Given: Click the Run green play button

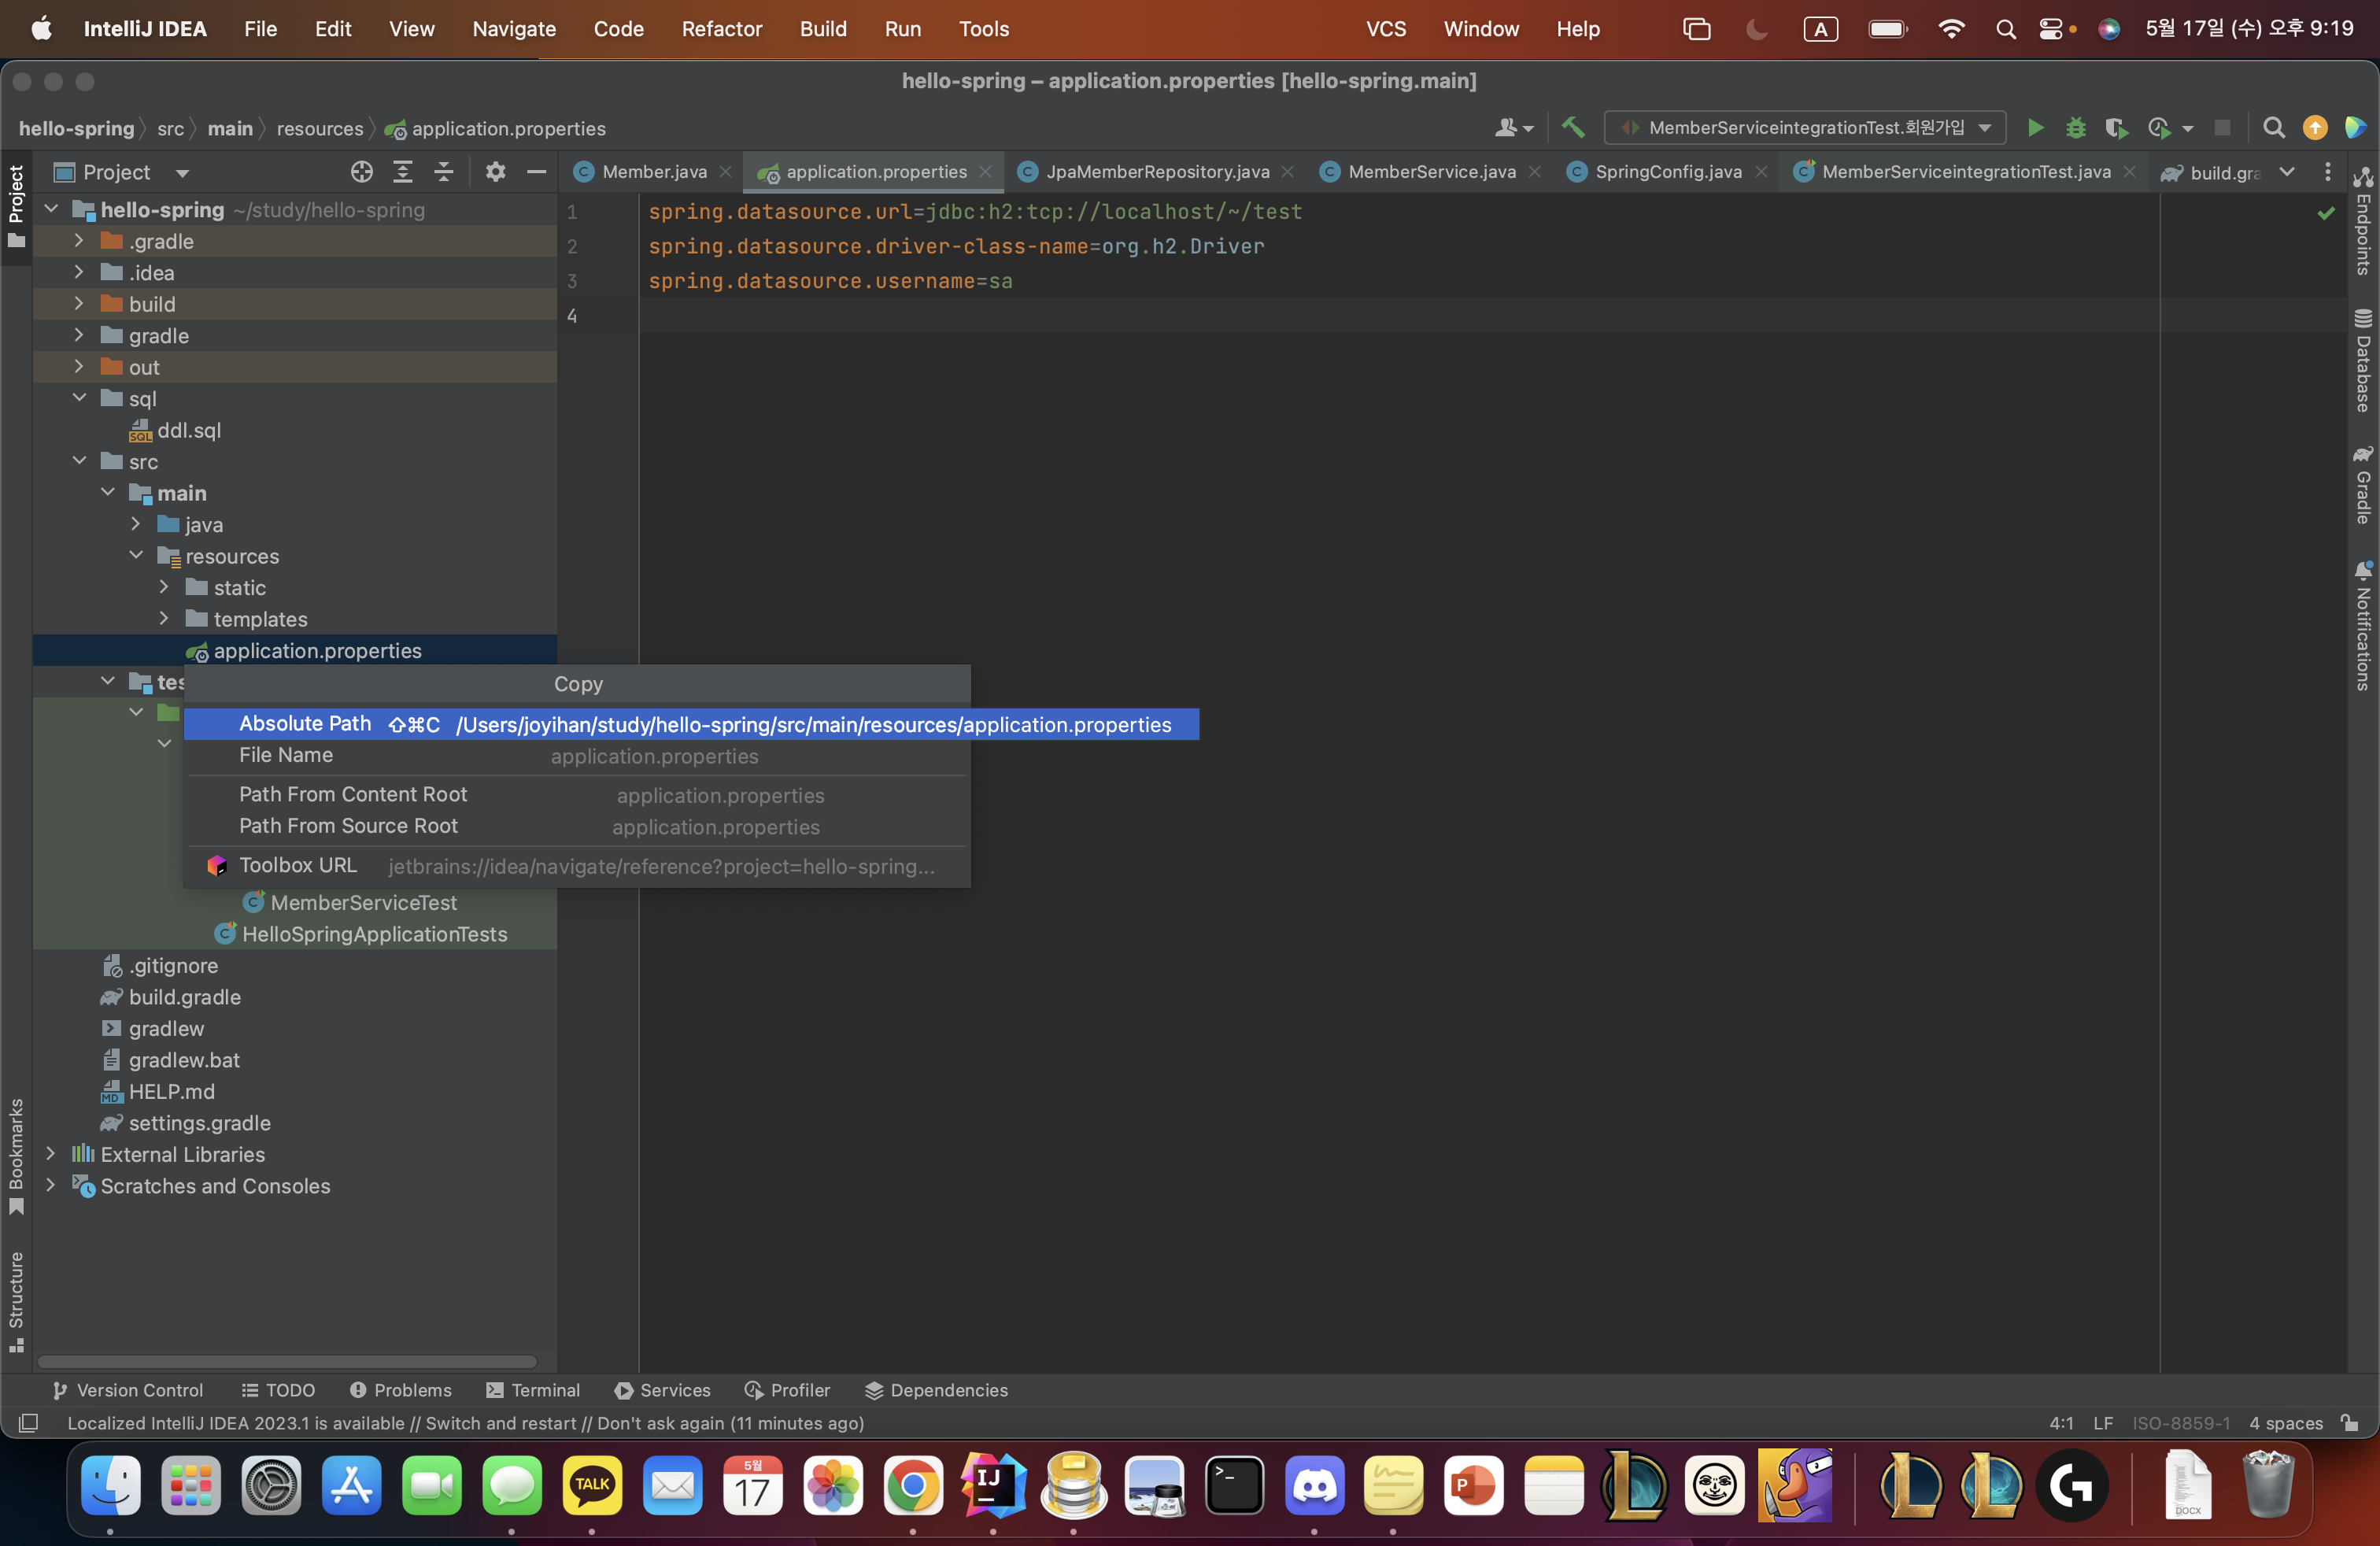Looking at the screenshot, I should coord(2035,128).
